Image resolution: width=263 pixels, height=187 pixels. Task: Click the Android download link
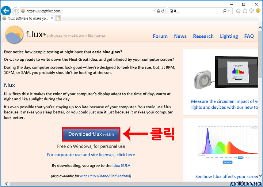point(123,176)
